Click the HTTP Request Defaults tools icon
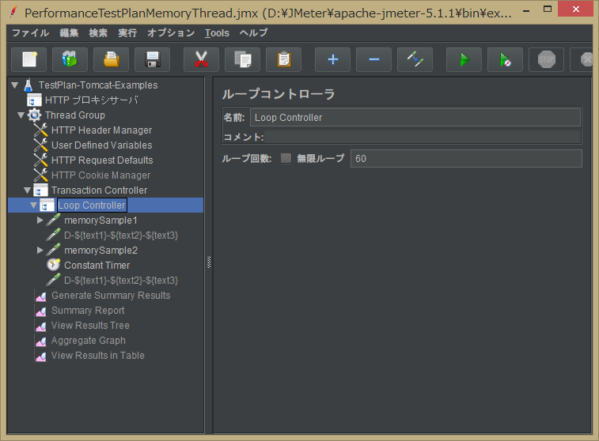This screenshot has width=599, height=441. 40,160
